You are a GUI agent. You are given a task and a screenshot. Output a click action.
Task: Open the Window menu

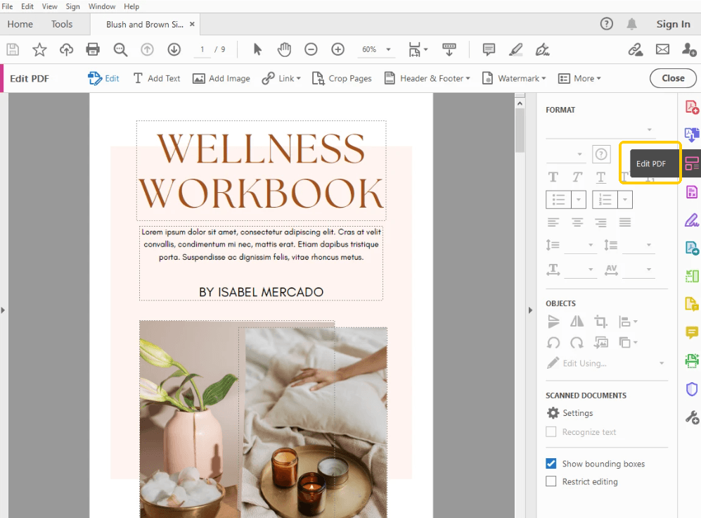pos(101,6)
